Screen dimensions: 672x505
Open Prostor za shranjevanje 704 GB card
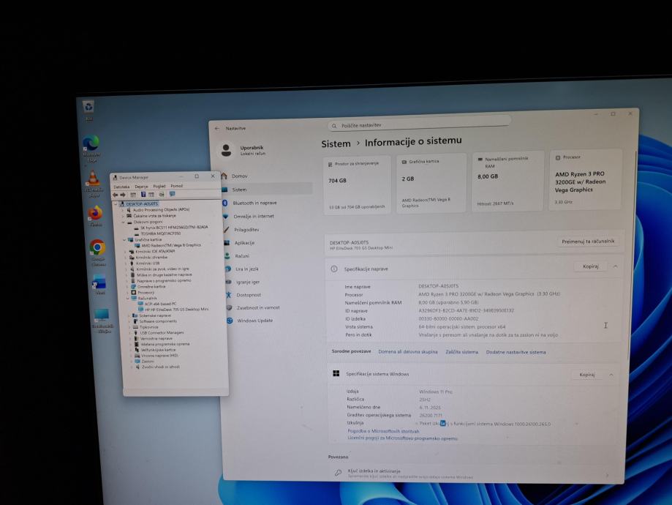(x=357, y=185)
